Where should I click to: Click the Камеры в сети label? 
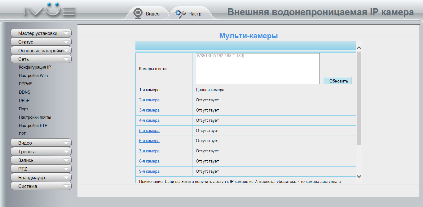(153, 69)
